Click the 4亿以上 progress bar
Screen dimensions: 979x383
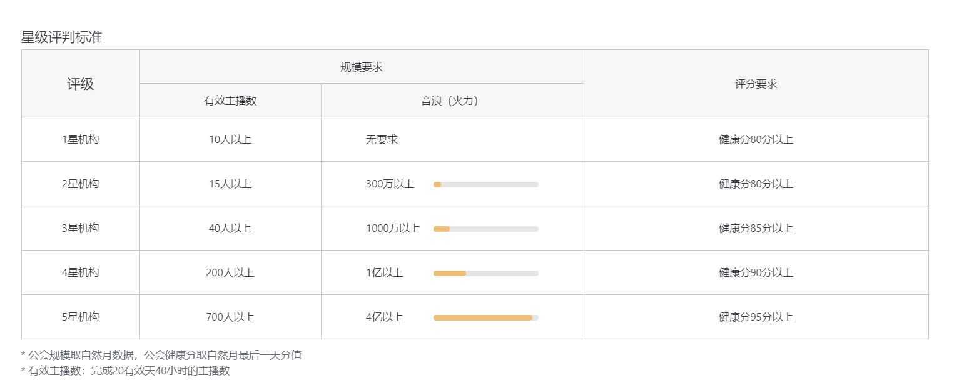[485, 317]
